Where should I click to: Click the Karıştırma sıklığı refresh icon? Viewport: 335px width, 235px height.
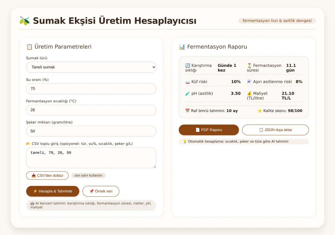(x=188, y=66)
